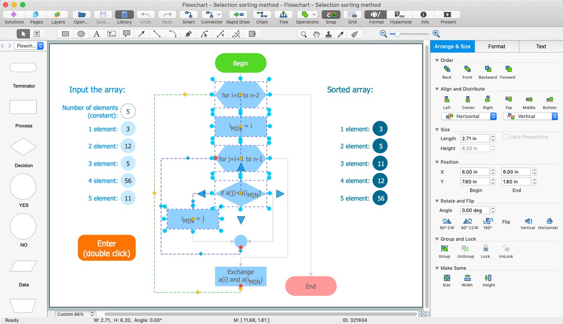This screenshot has height=324, width=563.
Task: Click the Library toolbar button
Action: (124, 15)
